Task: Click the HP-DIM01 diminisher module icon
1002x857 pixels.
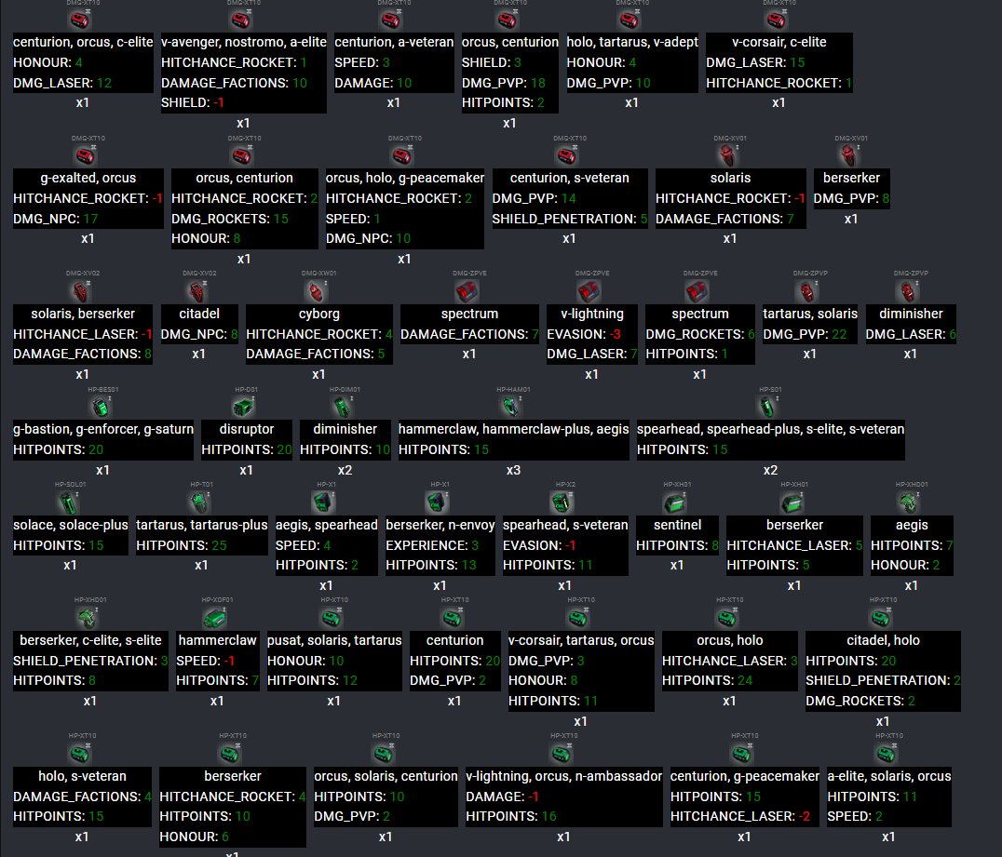Action: pos(344,406)
